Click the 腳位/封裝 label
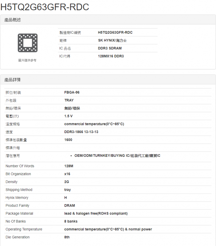This screenshot has width=216, height=246. (13, 92)
